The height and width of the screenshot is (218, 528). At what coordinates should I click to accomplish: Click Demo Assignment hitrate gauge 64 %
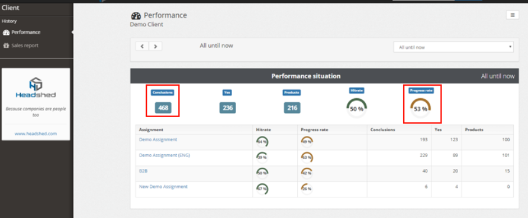[x=262, y=142]
